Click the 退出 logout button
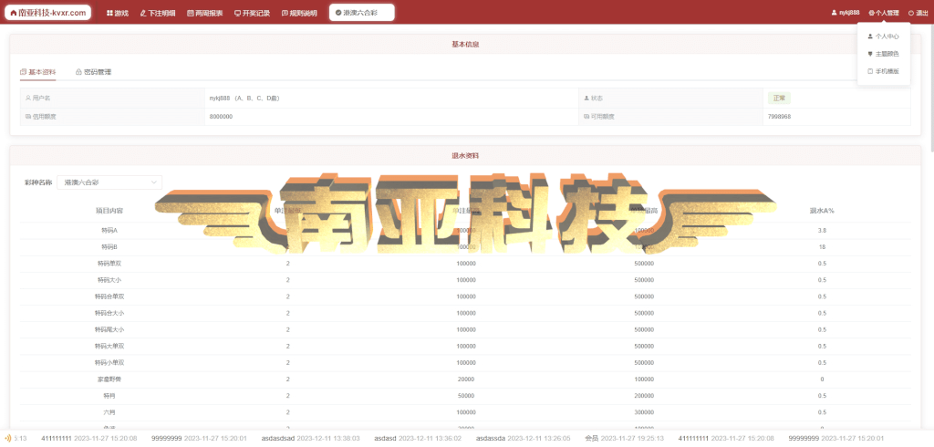 click(x=918, y=13)
